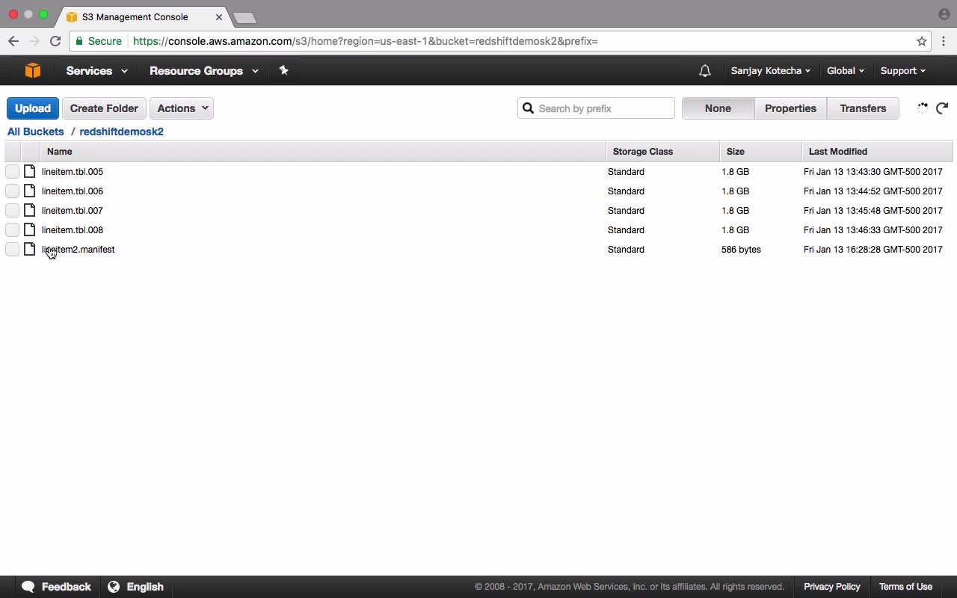Go to All Buckets breadcrumb

point(36,132)
